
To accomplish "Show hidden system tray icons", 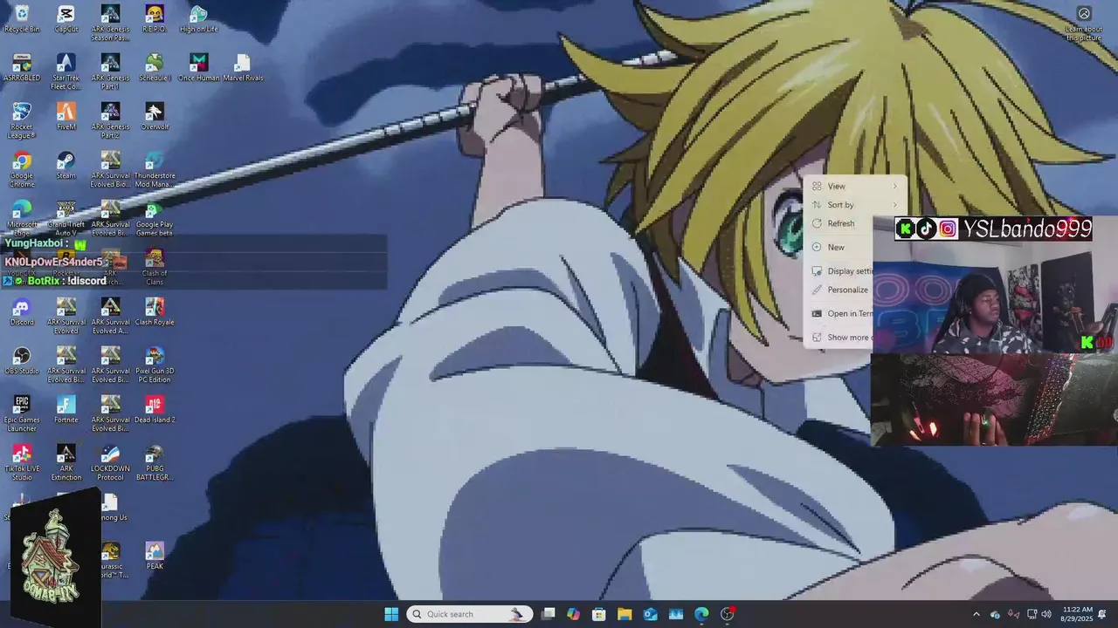I will (977, 614).
